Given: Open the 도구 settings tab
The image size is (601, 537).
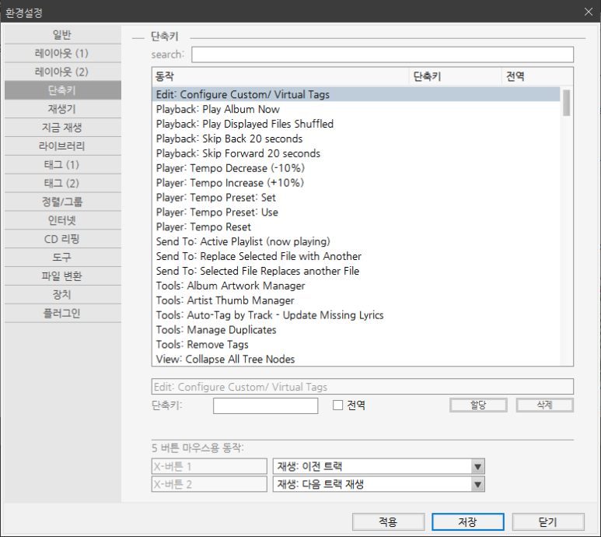Looking at the screenshot, I should pos(63,258).
